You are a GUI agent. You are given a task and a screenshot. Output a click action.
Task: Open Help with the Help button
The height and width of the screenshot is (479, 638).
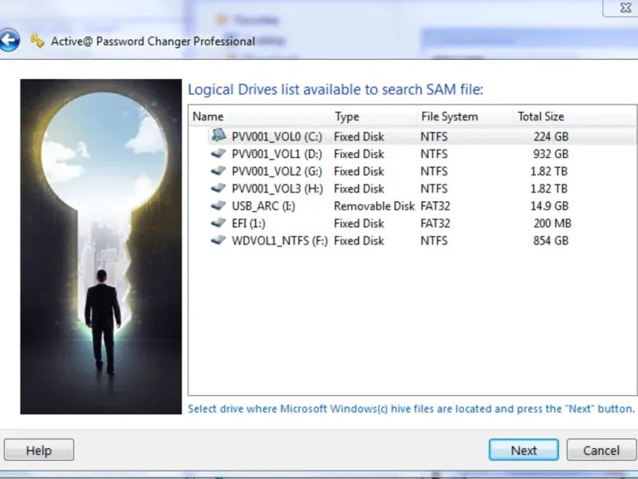39,450
